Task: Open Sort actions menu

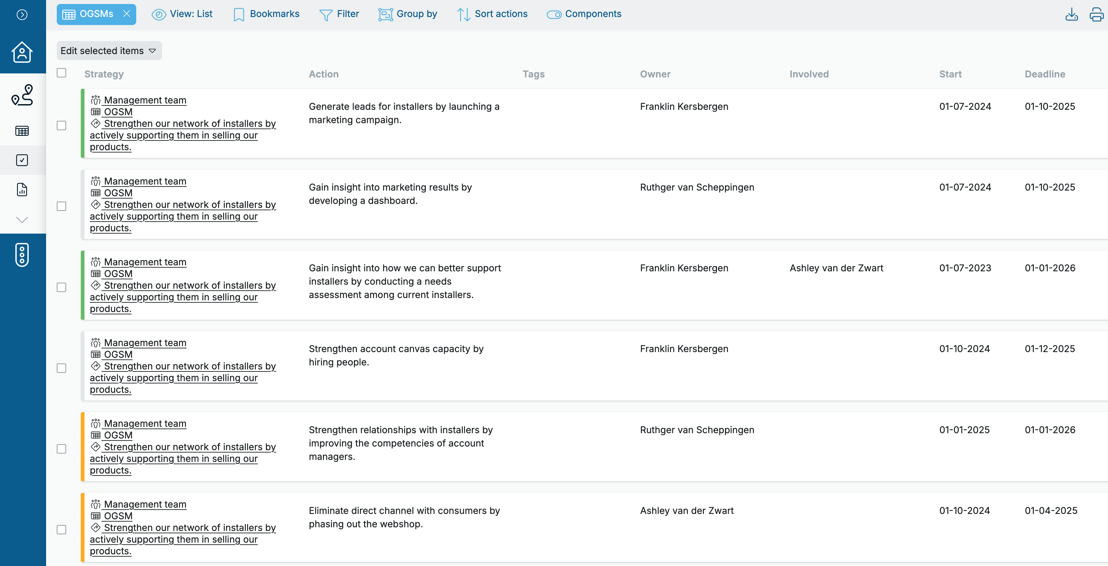Action: coord(492,14)
